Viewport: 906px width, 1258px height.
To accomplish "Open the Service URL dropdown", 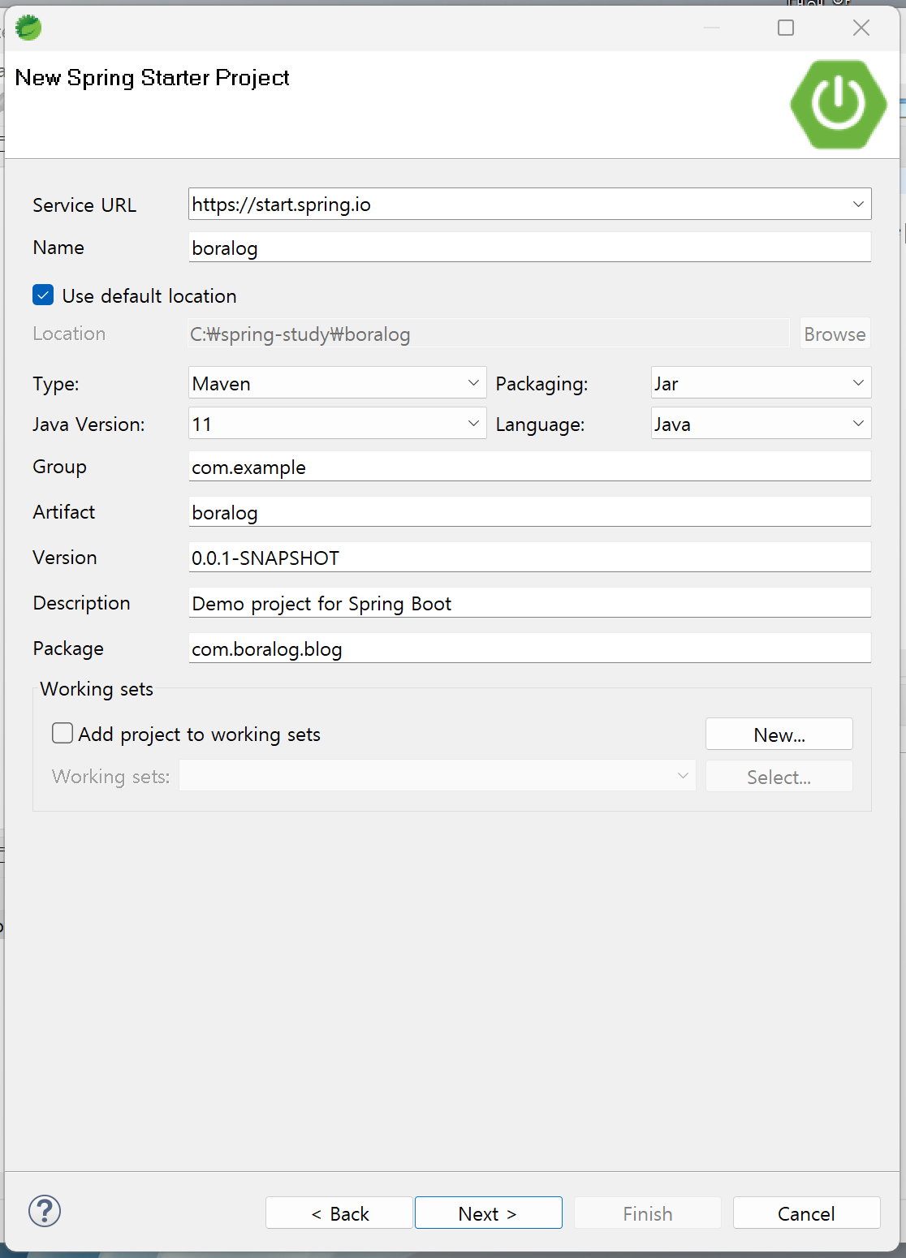I will pyautogui.click(x=858, y=204).
